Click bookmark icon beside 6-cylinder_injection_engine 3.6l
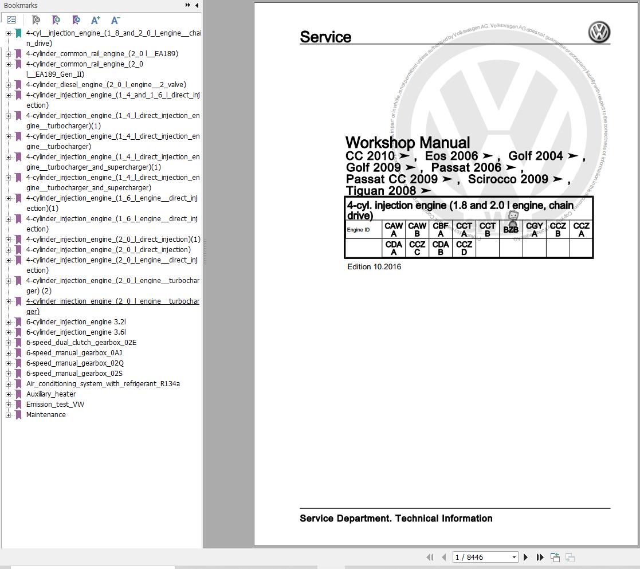 18,332
